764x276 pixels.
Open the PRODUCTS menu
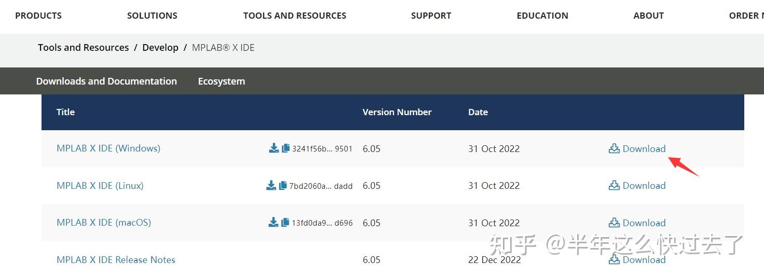[38, 16]
